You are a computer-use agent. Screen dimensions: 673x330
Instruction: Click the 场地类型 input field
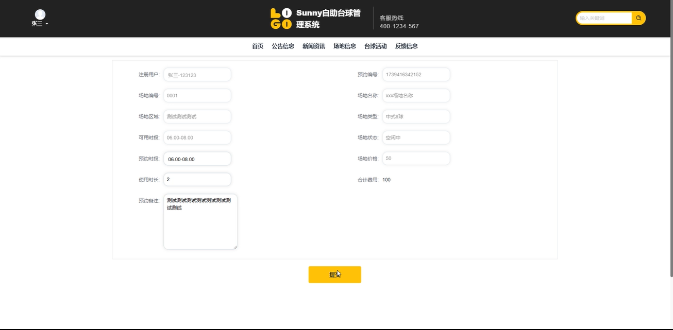pos(416,117)
